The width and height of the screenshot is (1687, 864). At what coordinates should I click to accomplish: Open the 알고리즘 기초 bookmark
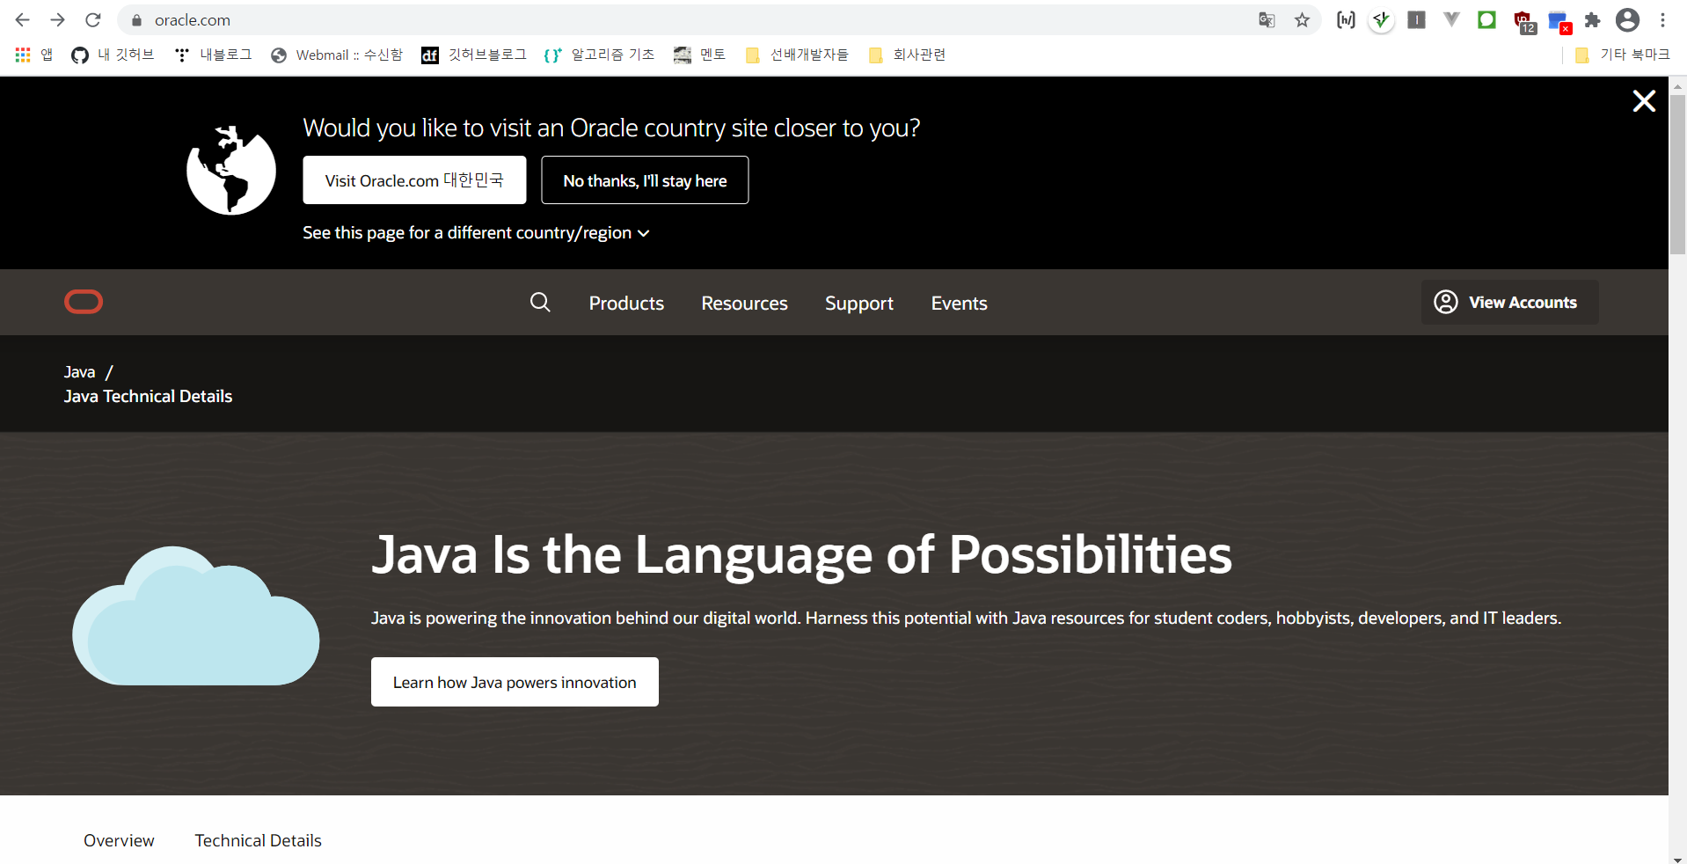[600, 55]
